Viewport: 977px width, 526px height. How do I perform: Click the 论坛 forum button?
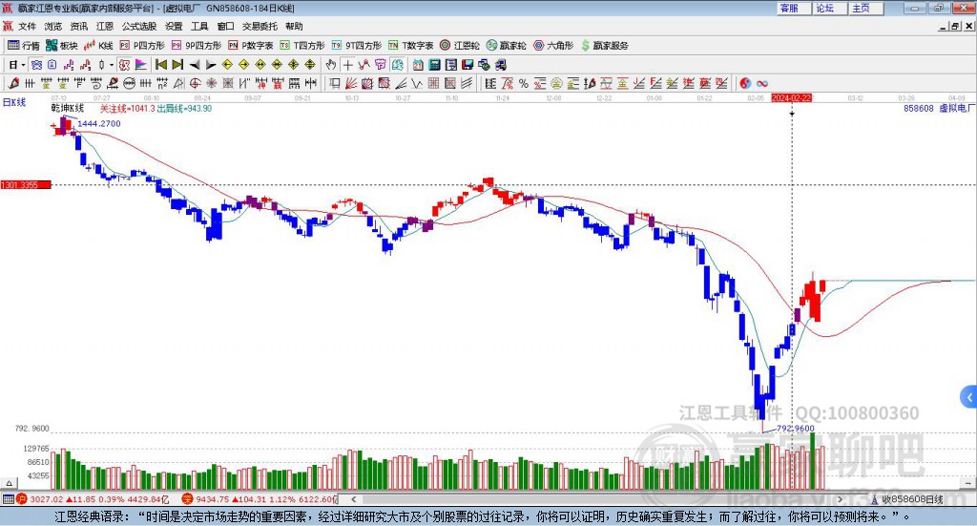coord(830,8)
